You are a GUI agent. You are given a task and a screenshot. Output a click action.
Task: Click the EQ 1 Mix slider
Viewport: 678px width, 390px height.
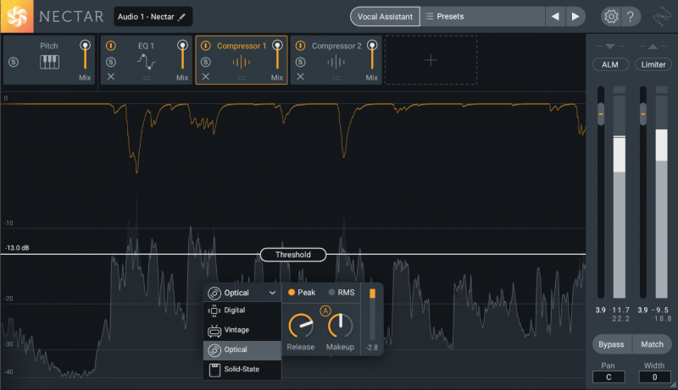[182, 56]
